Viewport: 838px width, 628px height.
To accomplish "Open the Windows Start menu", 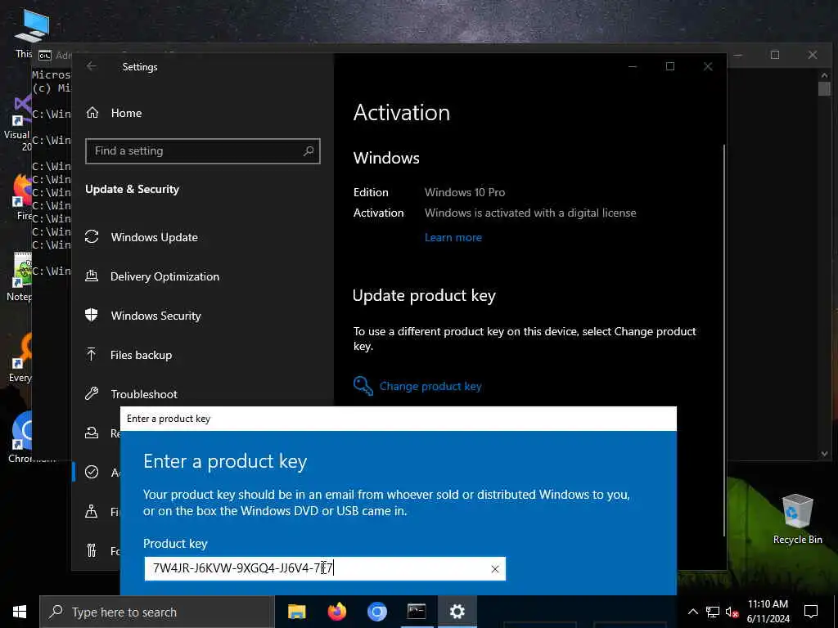I will tap(20, 612).
